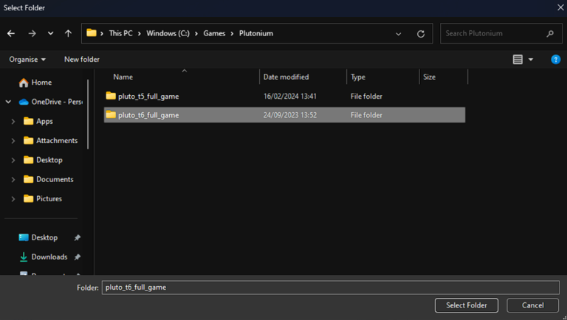The height and width of the screenshot is (320, 567).
Task: Expand OneDrive Desktop folder node
Action: point(13,160)
